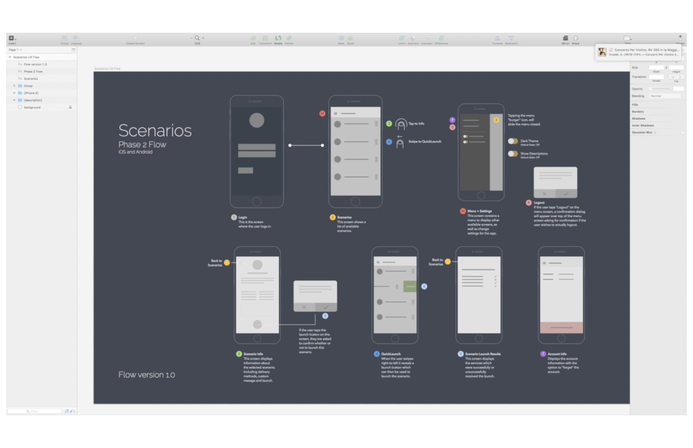Toggle the size proportion lock
This screenshot has height=448, width=693.
point(667,67)
